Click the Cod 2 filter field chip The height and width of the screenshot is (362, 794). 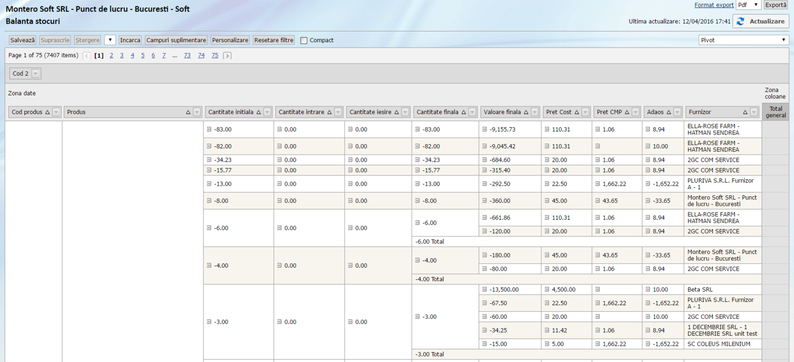click(20, 73)
